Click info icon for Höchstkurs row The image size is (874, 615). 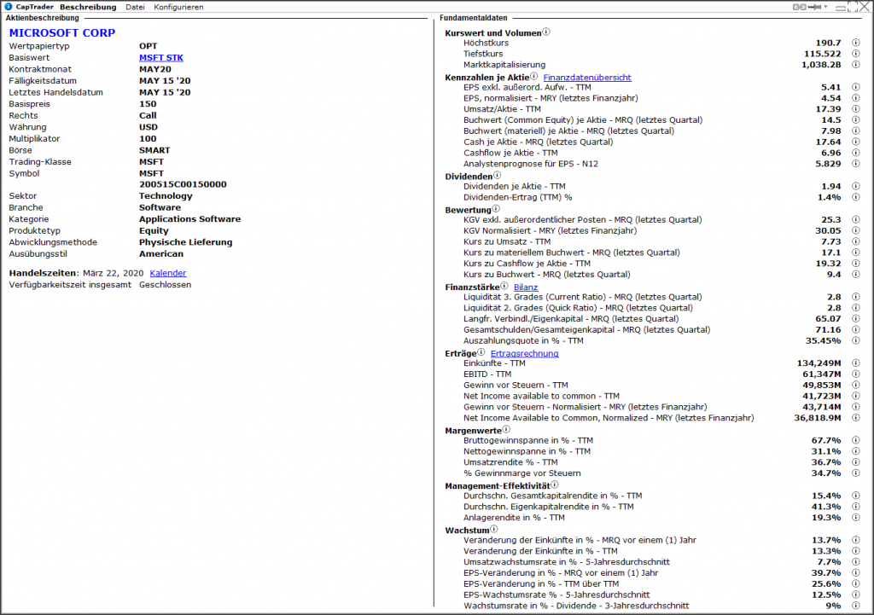click(855, 43)
